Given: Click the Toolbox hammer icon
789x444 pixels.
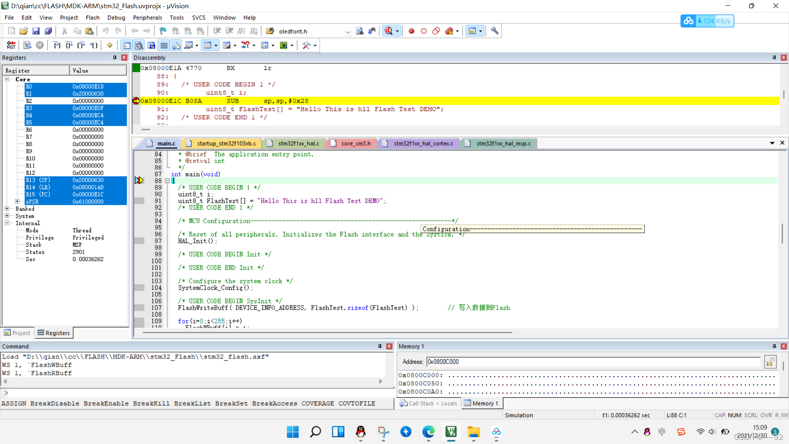Looking at the screenshot, I should [x=306, y=45].
